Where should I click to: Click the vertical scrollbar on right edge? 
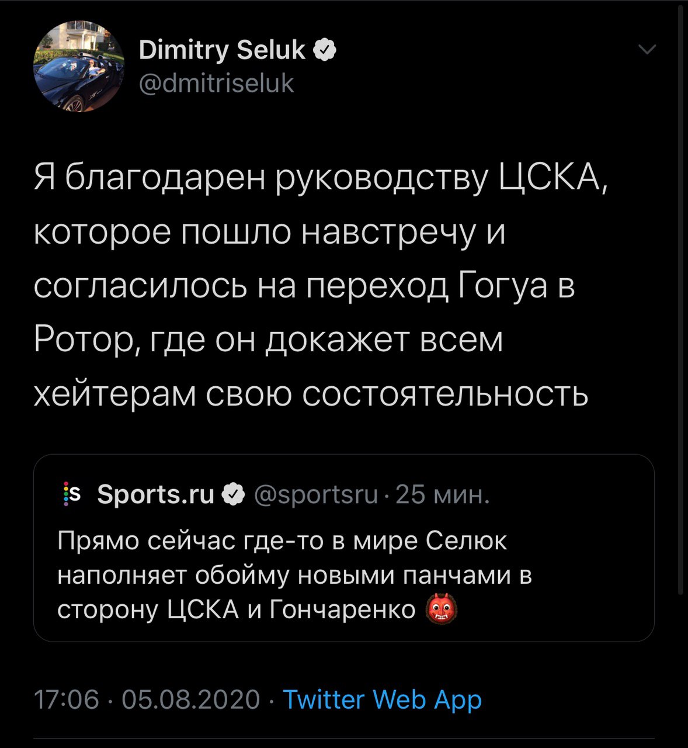pyautogui.click(x=680, y=292)
